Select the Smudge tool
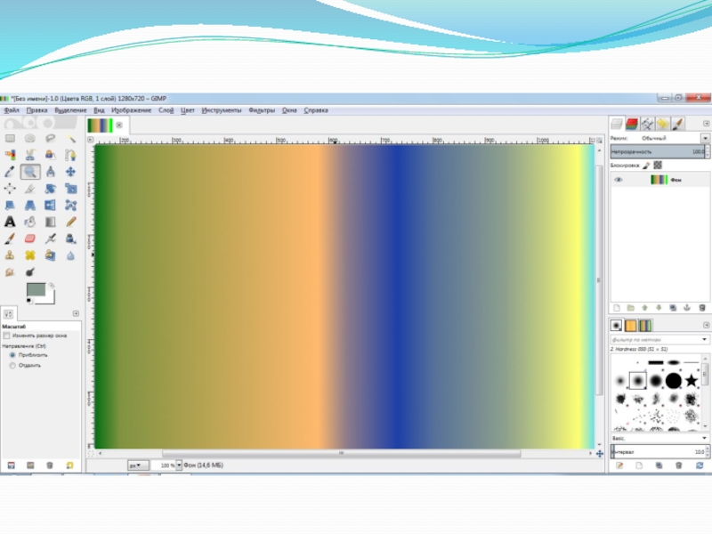This screenshot has height=534, width=712. point(10,272)
